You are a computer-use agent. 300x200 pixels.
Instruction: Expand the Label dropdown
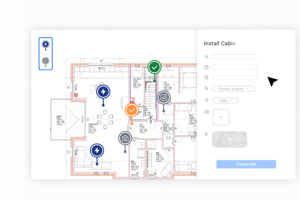coord(225,100)
